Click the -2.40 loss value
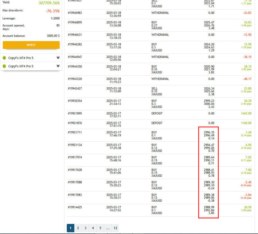The image size is (258, 234). click(x=248, y=182)
